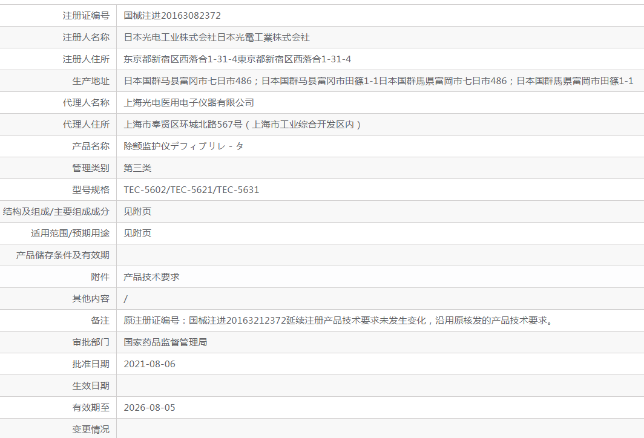Select 见附页 in the 适用范围 row

[137, 233]
